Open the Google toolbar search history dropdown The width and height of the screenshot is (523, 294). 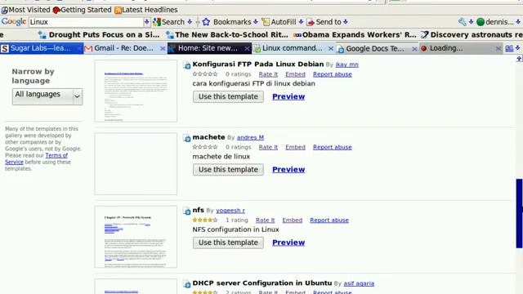[x=147, y=22]
